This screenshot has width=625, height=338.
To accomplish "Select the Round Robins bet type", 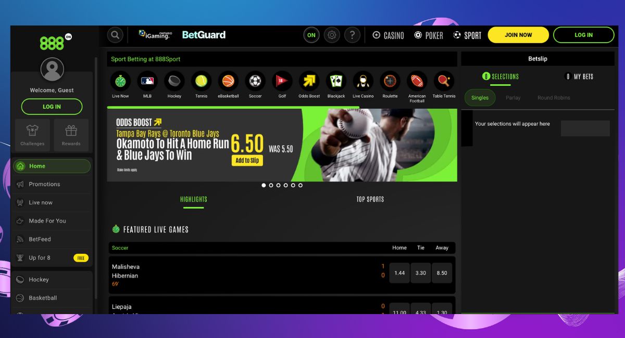I will (x=554, y=98).
